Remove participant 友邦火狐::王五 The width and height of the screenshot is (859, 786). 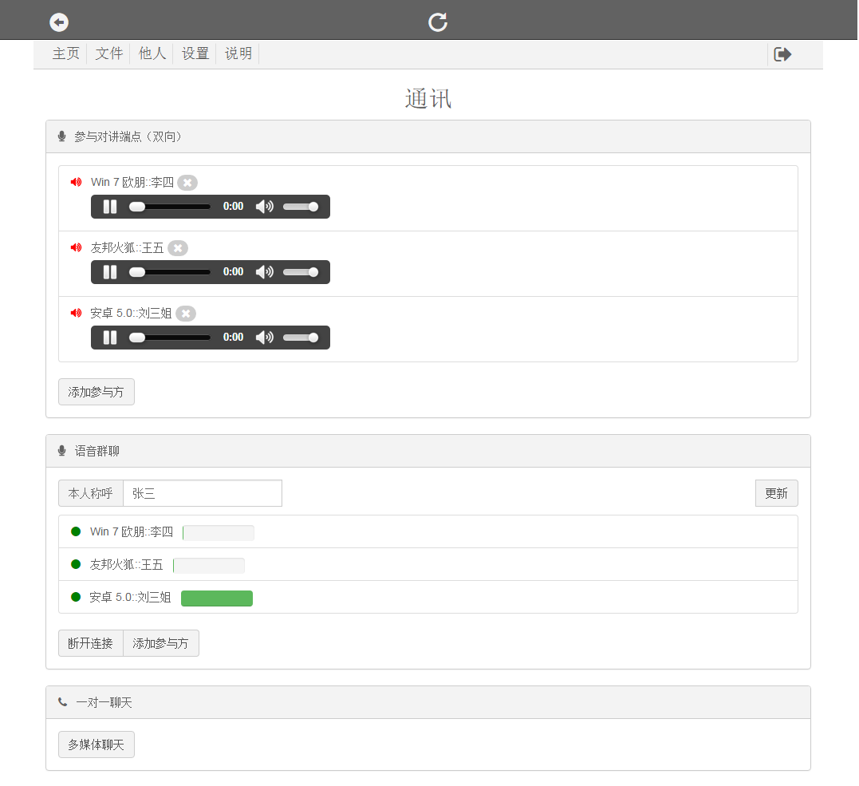(178, 248)
